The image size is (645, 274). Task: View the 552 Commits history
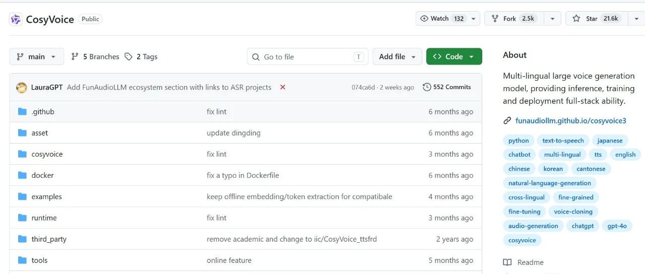447,87
